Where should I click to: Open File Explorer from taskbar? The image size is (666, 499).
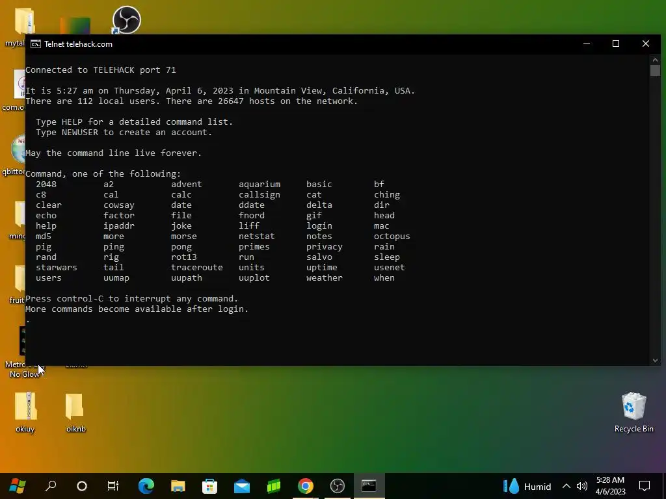click(178, 486)
